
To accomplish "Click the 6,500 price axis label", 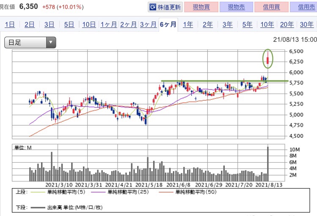I will (x=296, y=52).
